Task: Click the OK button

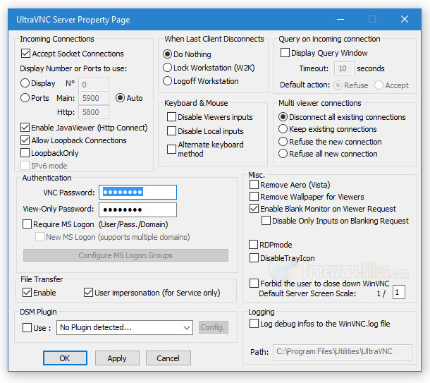Action: point(64,358)
